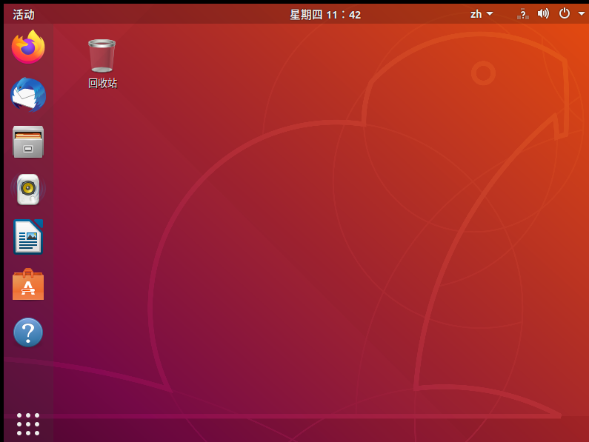The width and height of the screenshot is (589, 442).
Task: Open the Files manager in dock
Action: (x=28, y=142)
